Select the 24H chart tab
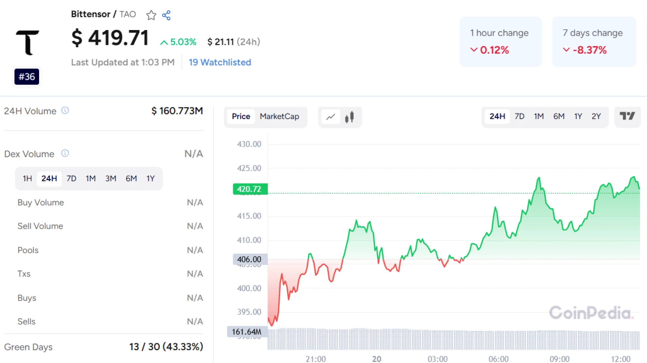The width and height of the screenshot is (647, 363). point(497,116)
